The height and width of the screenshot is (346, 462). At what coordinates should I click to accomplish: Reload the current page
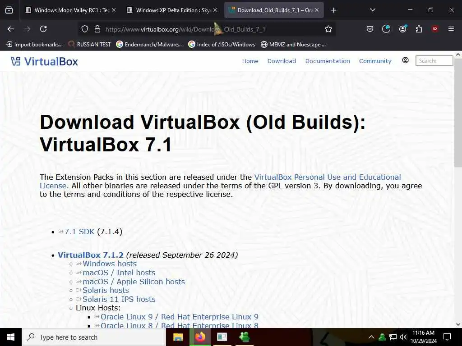[x=43, y=29]
